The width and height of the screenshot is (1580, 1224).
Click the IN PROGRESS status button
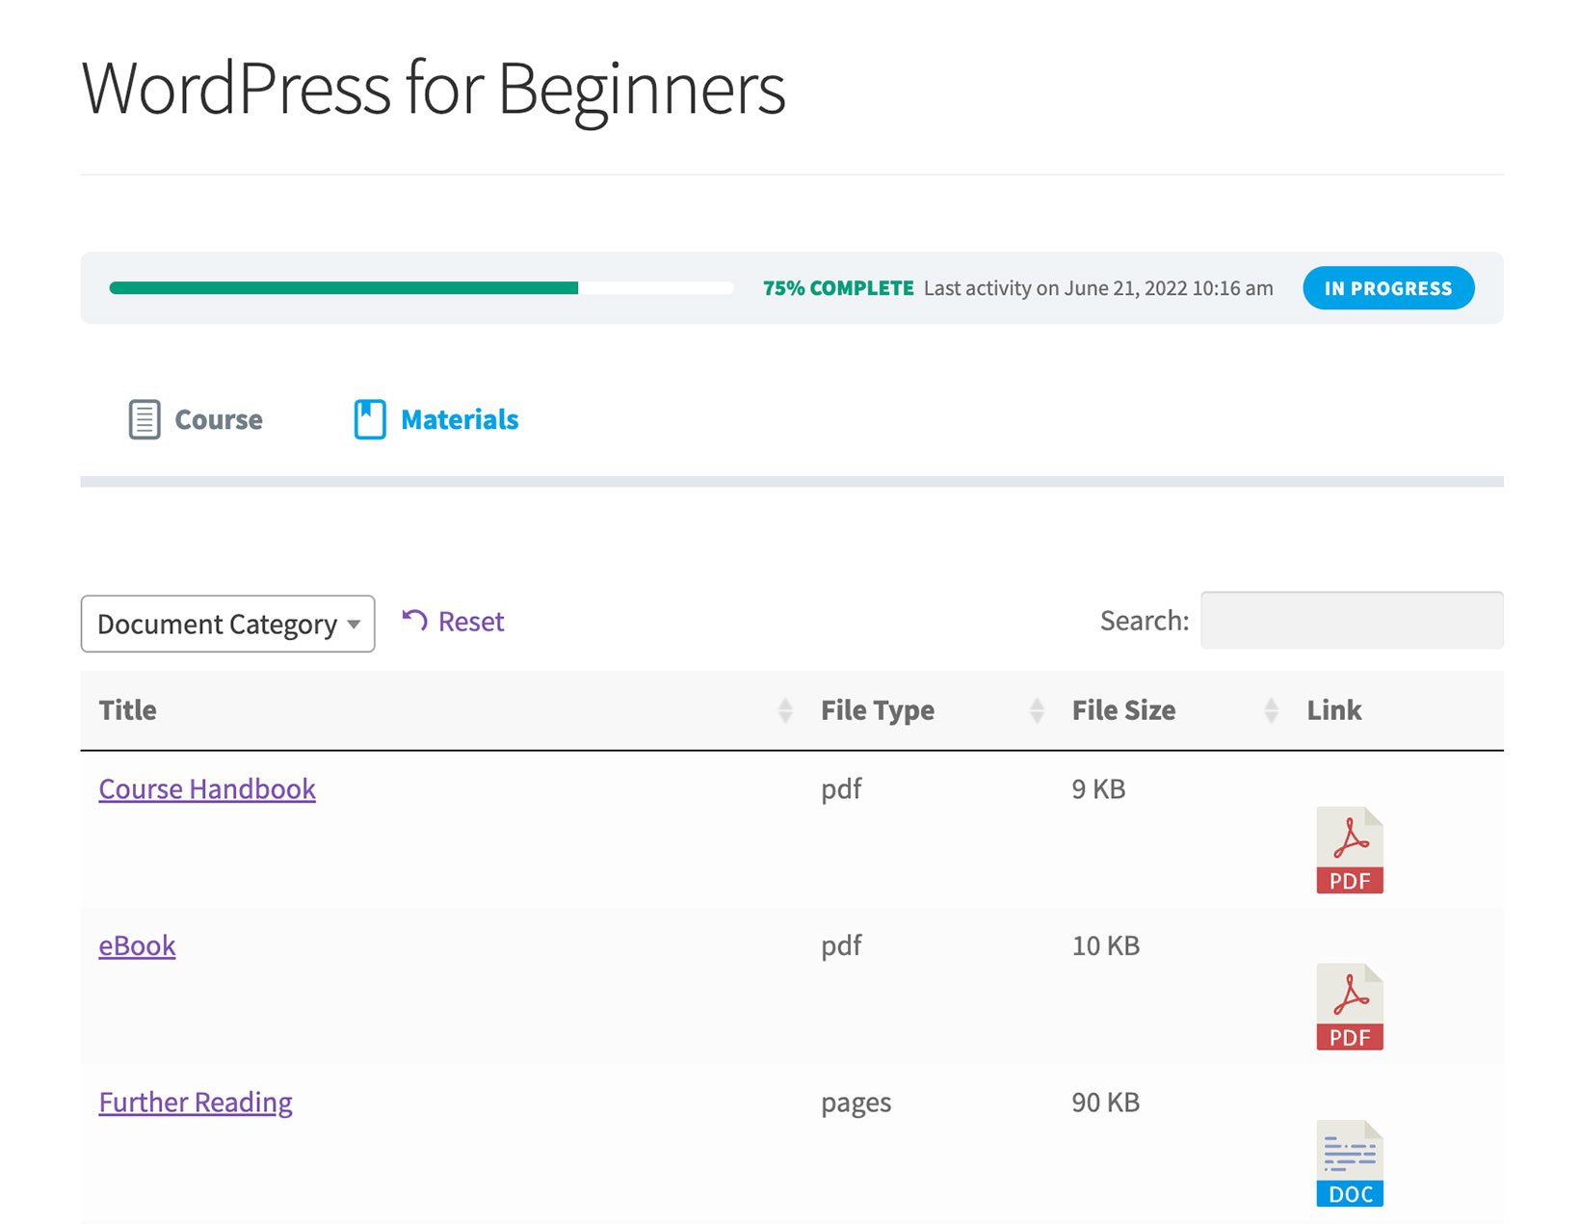click(x=1387, y=287)
